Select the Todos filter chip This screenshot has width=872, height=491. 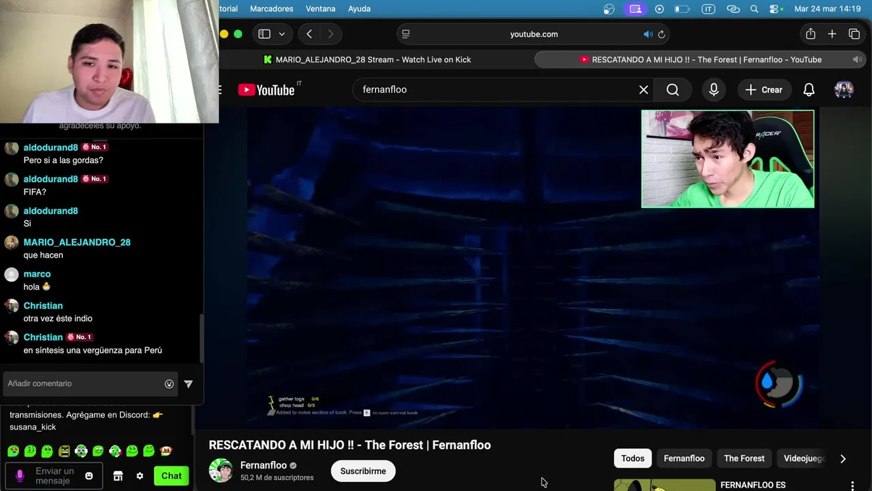click(x=632, y=458)
